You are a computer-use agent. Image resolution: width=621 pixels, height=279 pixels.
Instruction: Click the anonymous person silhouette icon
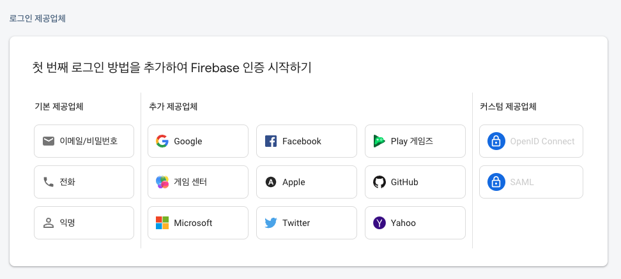[x=49, y=223]
